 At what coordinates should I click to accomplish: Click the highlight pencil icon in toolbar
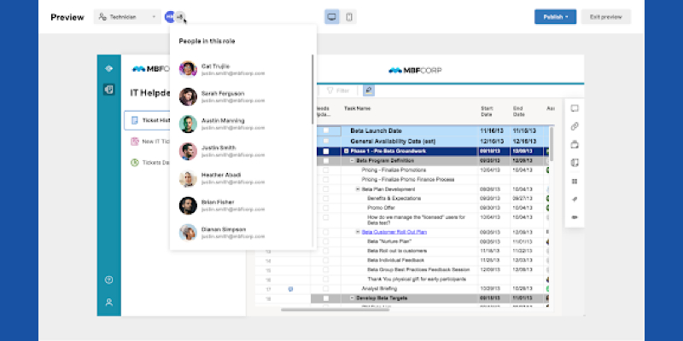click(368, 90)
